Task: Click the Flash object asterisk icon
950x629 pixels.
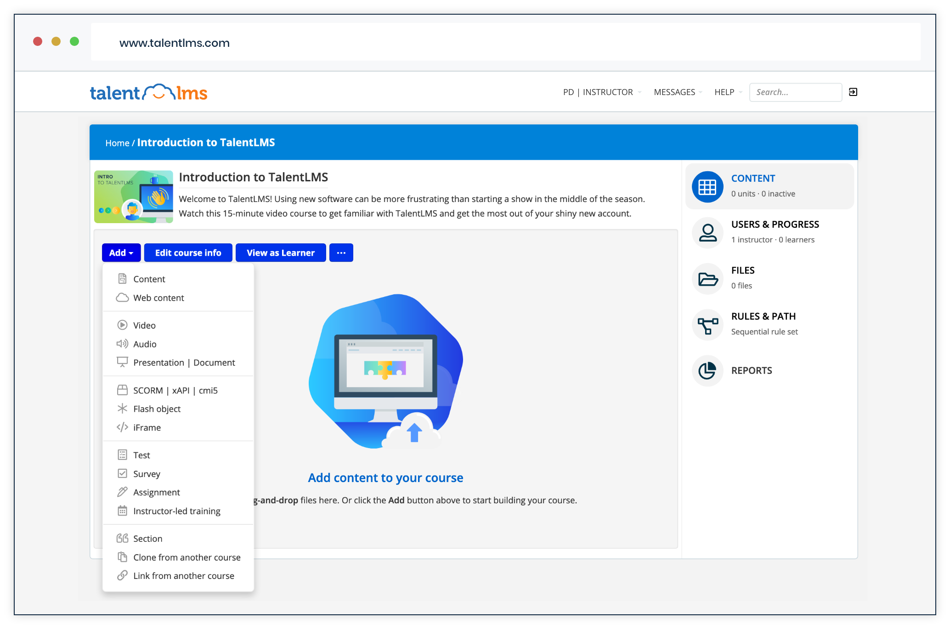Action: click(x=122, y=409)
